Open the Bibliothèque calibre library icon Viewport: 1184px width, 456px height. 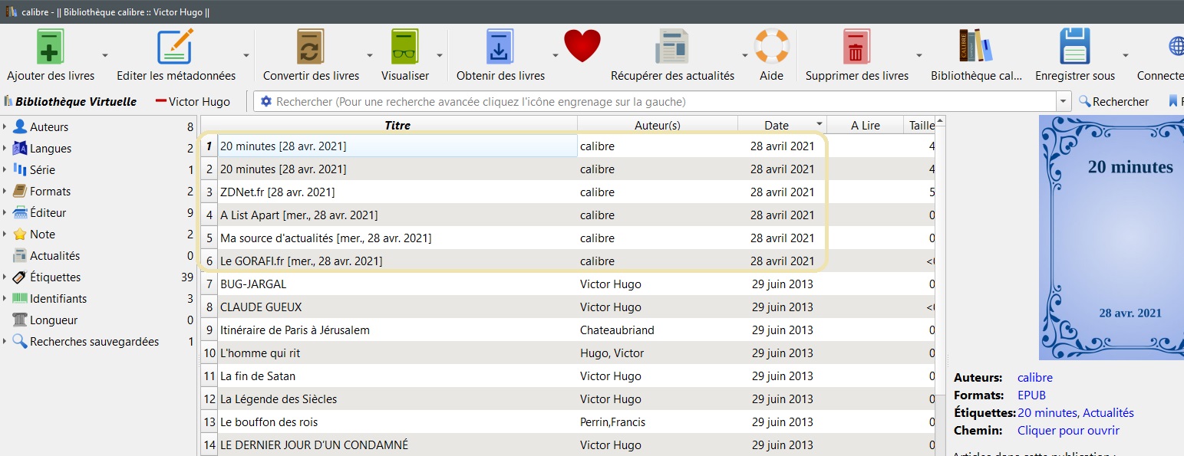(975, 47)
